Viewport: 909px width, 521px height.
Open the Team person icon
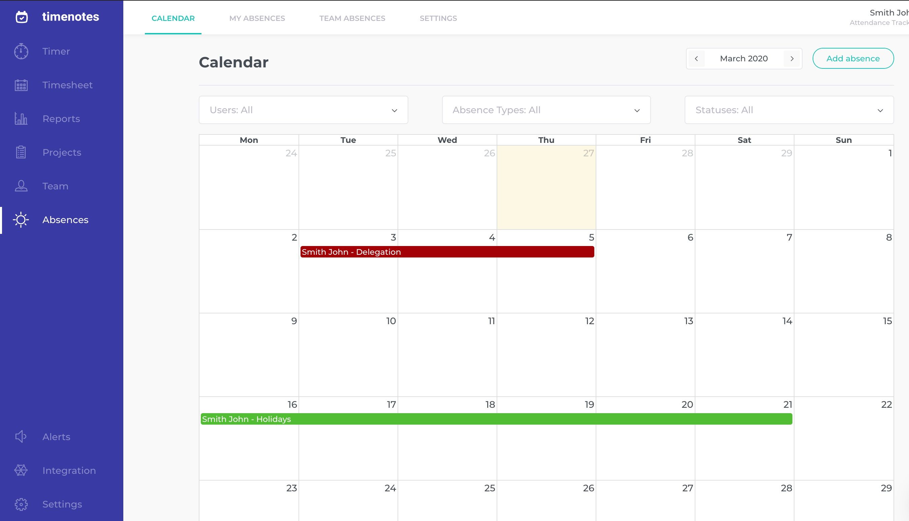tap(21, 186)
